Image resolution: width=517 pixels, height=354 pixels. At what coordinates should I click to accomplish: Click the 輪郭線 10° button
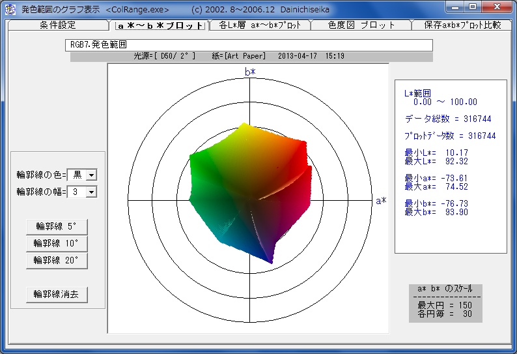(x=57, y=244)
